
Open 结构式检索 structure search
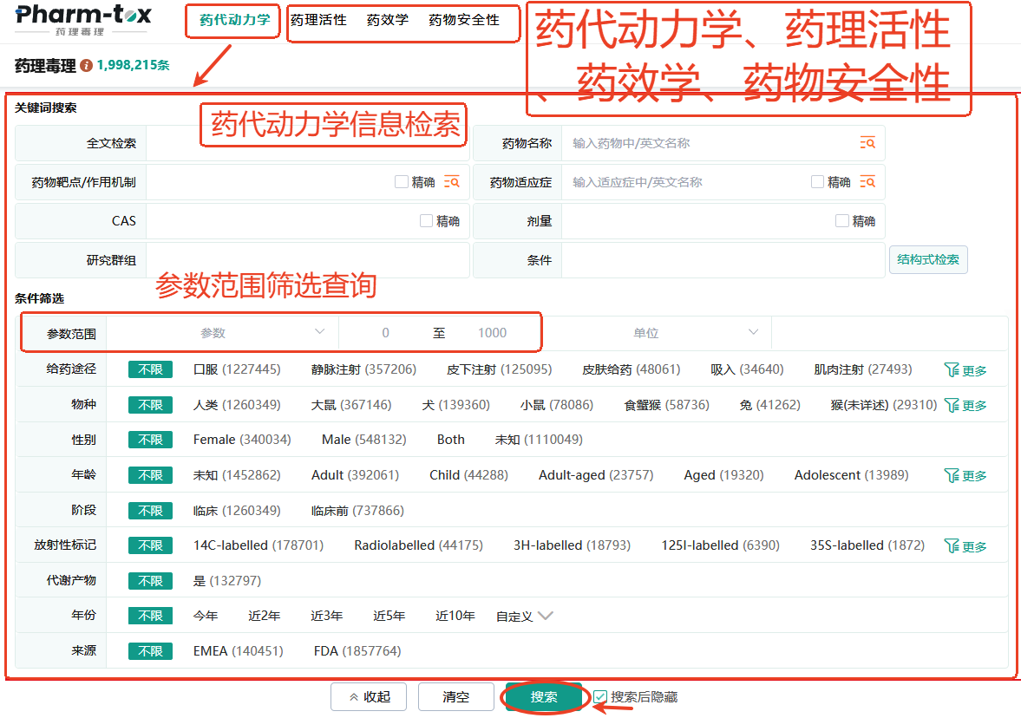pyautogui.click(x=928, y=260)
